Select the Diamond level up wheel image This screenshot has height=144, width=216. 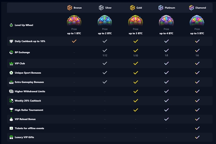tap(197, 21)
